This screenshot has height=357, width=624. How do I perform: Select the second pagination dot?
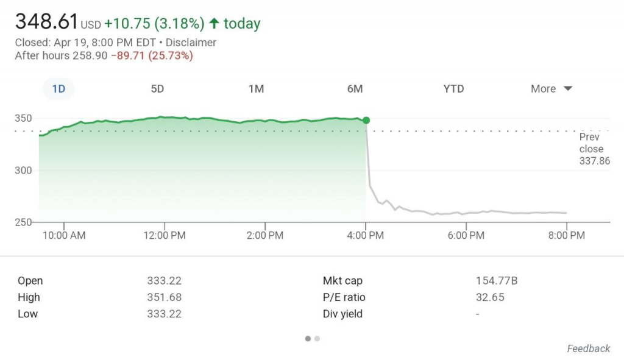pos(317,339)
